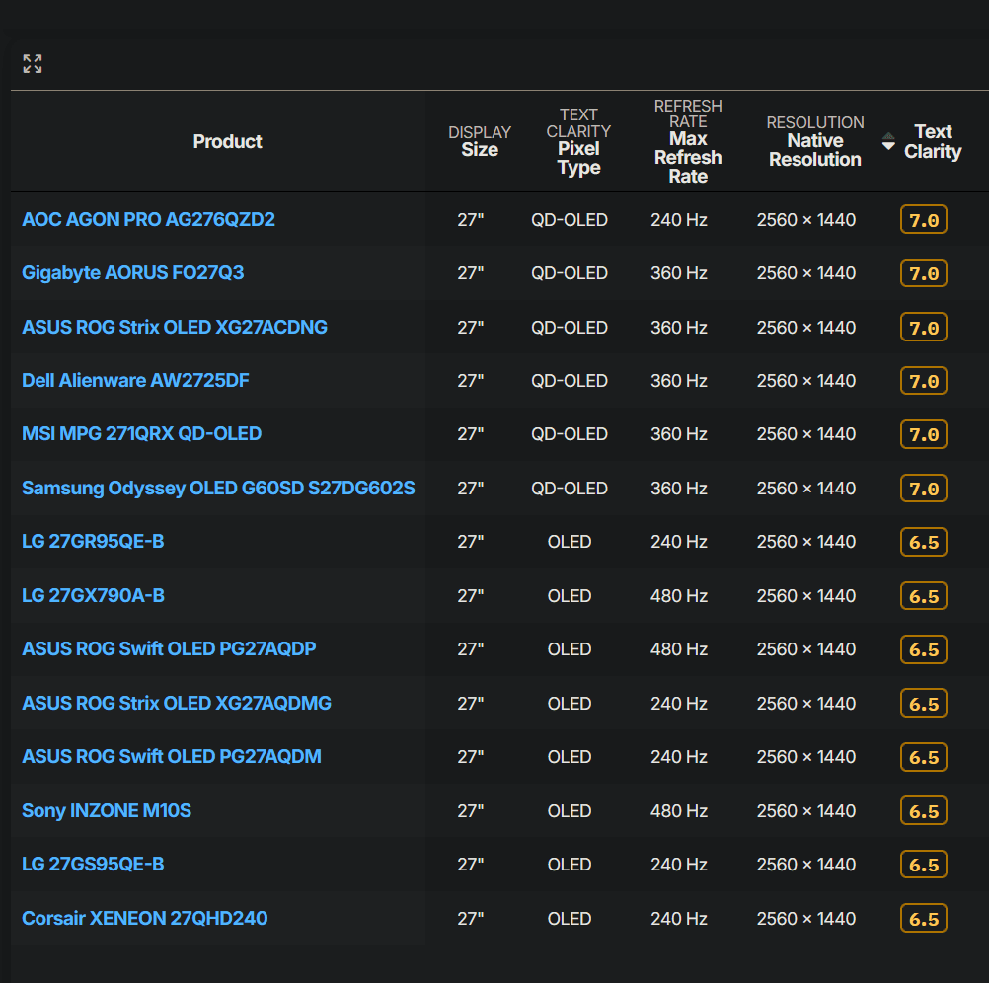
Task: Sort by Pixel Type column header
Action: (x=578, y=141)
